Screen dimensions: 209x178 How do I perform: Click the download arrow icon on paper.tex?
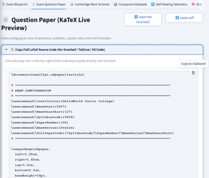[x=136, y=17]
